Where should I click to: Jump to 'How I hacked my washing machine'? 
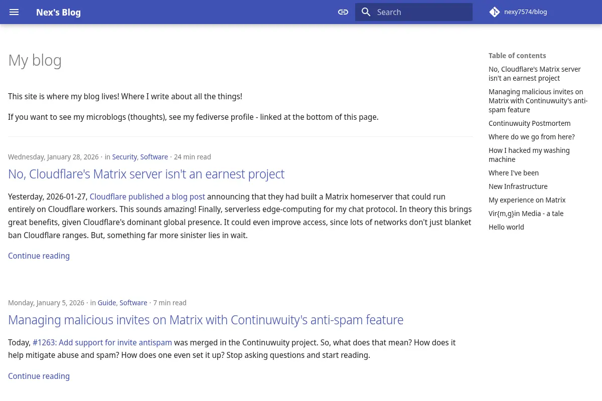coord(529,155)
